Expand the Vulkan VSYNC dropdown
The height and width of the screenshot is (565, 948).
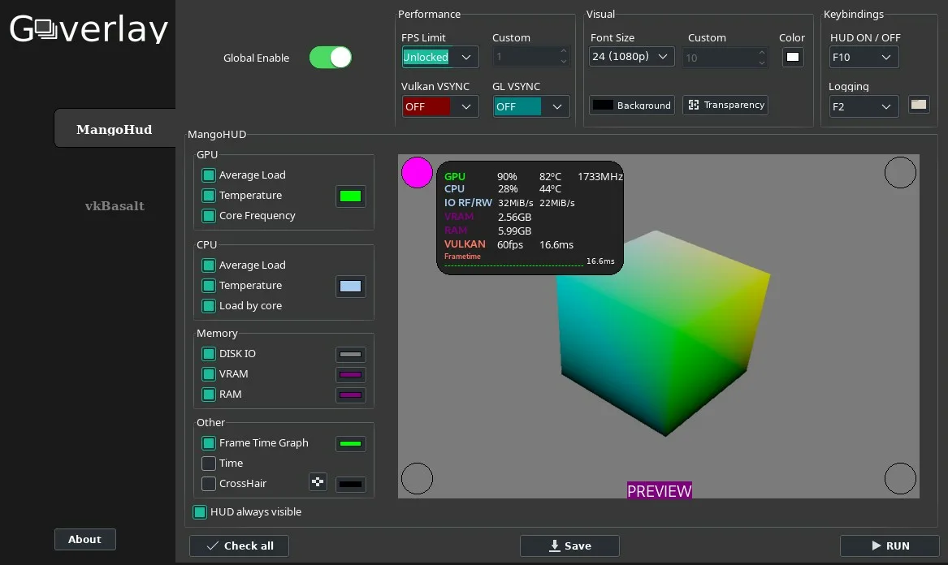439,106
